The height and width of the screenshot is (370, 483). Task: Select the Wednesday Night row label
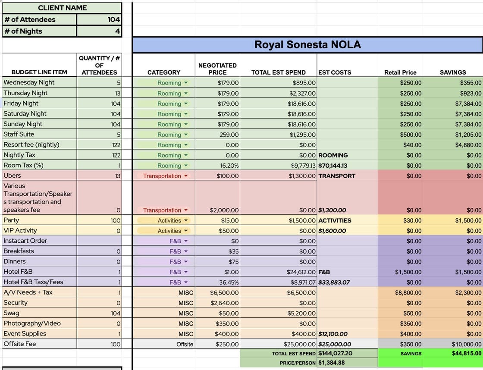pos(39,82)
